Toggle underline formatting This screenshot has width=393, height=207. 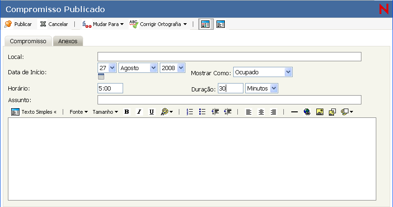click(151, 112)
